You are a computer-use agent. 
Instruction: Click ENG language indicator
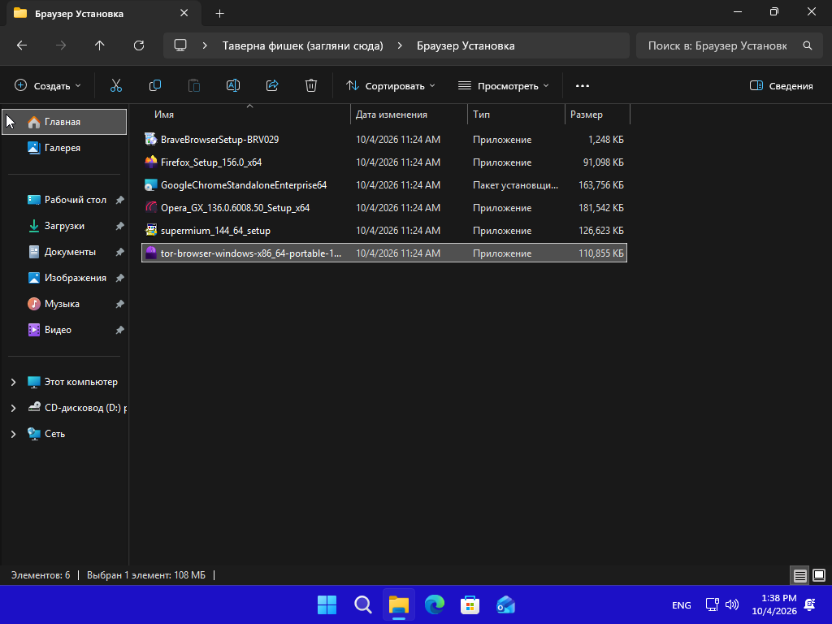point(682,604)
